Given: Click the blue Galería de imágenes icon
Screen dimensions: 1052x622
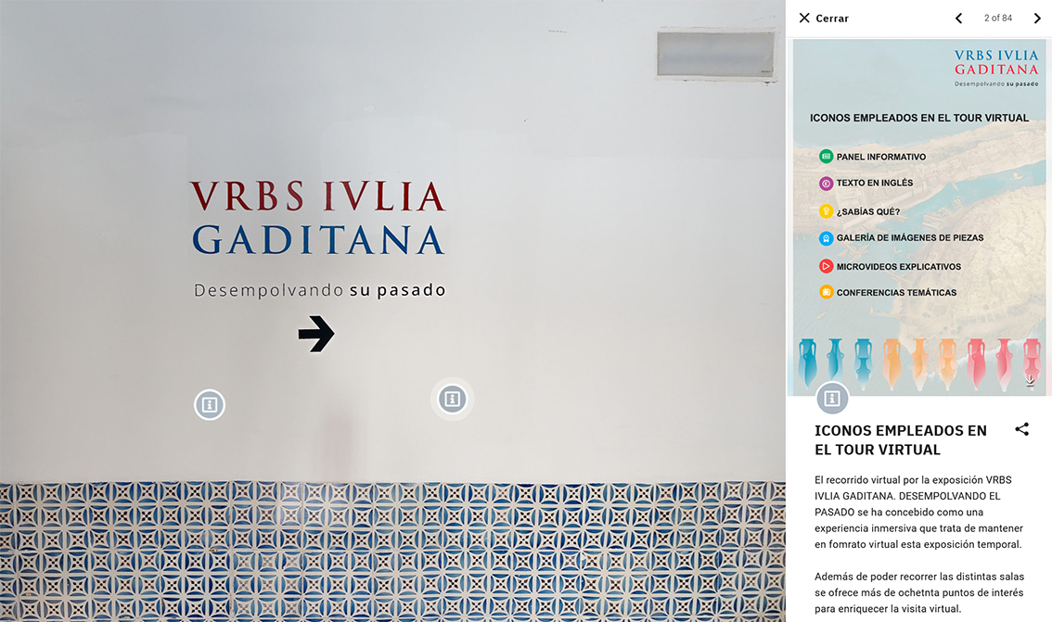Looking at the screenshot, I should click(x=826, y=238).
